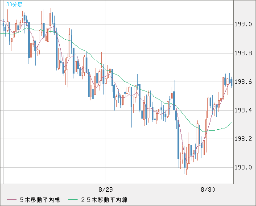
Task: Select the 198.6 price axis label
Action: tap(243, 82)
